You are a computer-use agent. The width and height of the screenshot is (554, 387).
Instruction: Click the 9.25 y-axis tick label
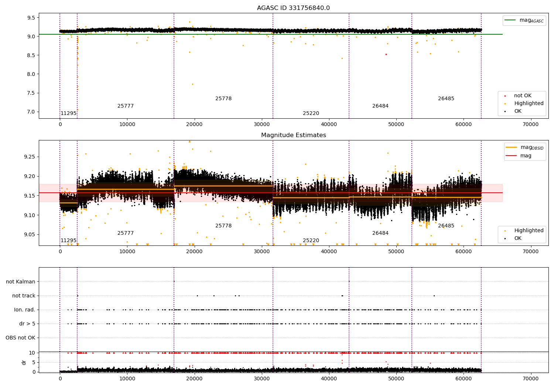[30, 157]
